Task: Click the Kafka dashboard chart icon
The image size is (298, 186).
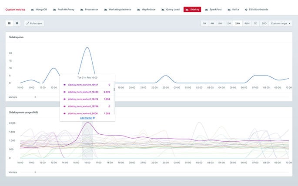Action: coord(229,9)
